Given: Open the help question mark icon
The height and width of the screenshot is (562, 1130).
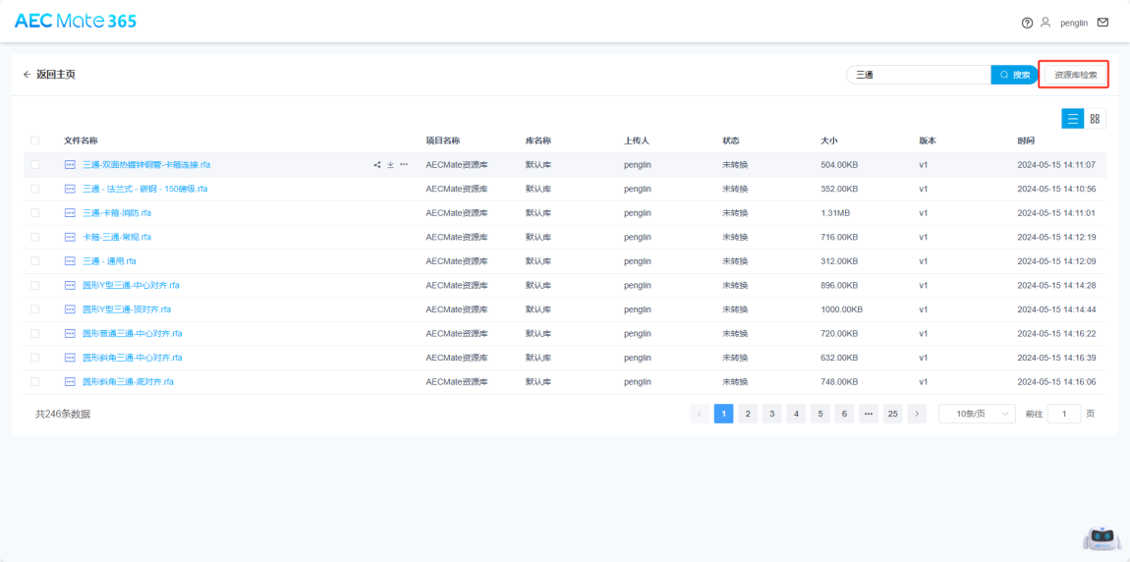Looking at the screenshot, I should [x=1027, y=23].
